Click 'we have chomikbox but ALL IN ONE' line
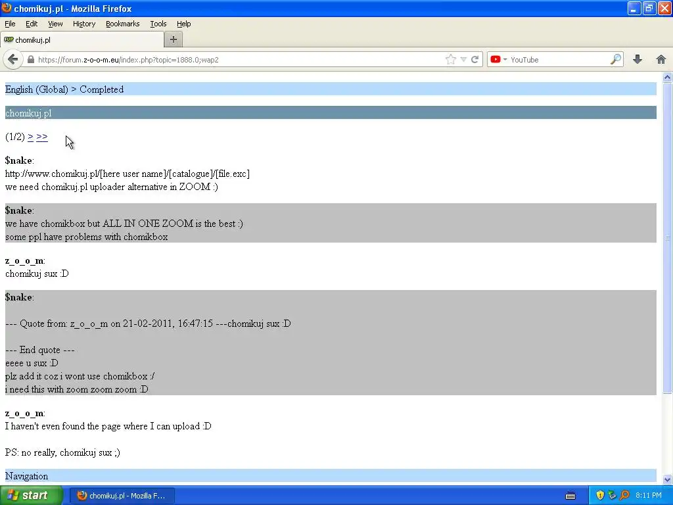 [x=124, y=224]
